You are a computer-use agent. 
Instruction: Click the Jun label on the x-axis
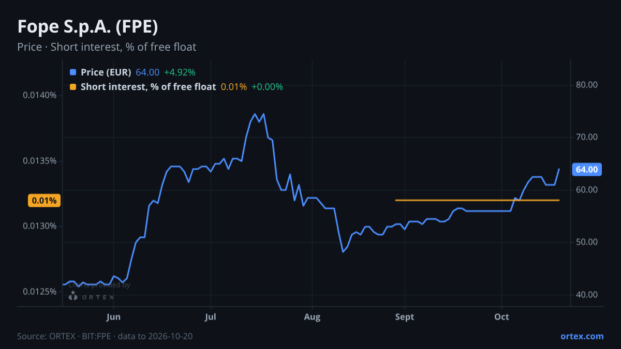[113, 317]
